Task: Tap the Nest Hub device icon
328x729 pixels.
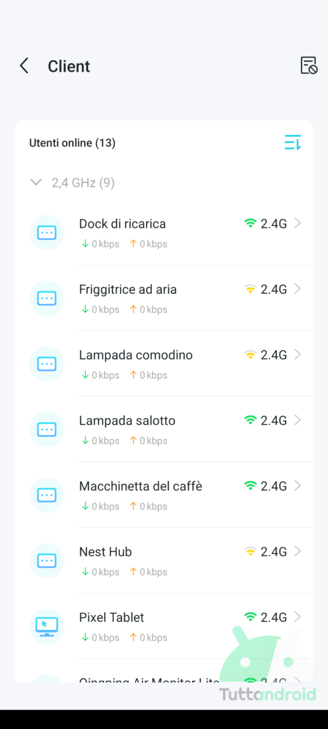Action: (47, 561)
